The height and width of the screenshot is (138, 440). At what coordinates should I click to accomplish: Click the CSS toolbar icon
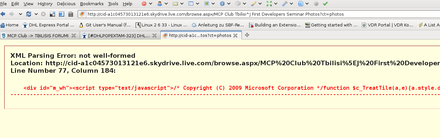point(175,4)
